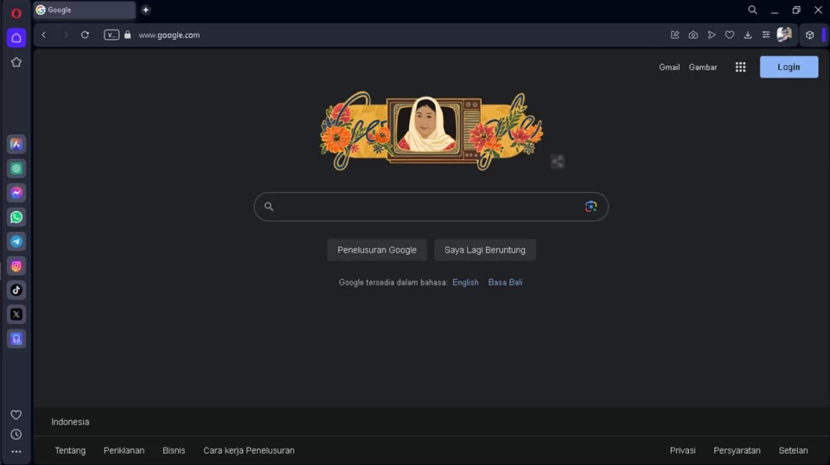Switch Google language to English
This screenshot has height=465, width=830.
click(x=465, y=283)
